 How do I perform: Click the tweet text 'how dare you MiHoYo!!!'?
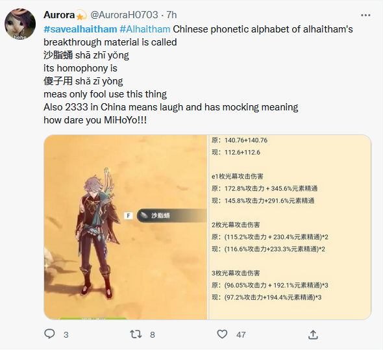click(95, 120)
